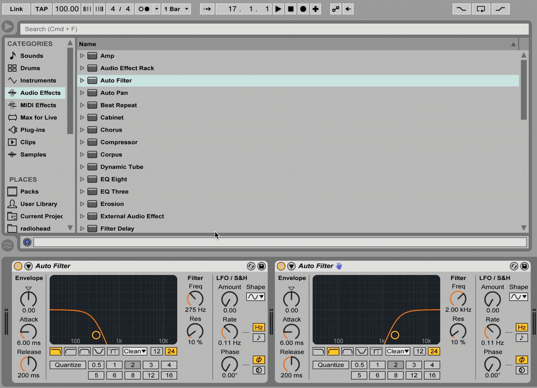
Task: Open the metronome settings dropdown arrow
Action: tap(156, 9)
